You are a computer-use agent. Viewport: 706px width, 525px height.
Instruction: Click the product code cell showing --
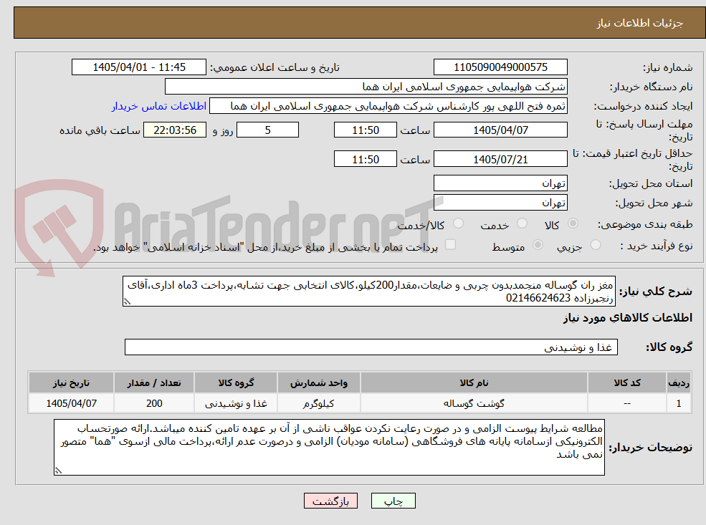pos(627,403)
